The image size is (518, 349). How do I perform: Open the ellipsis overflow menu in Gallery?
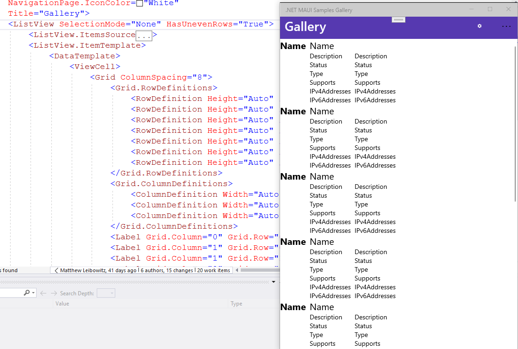506,26
